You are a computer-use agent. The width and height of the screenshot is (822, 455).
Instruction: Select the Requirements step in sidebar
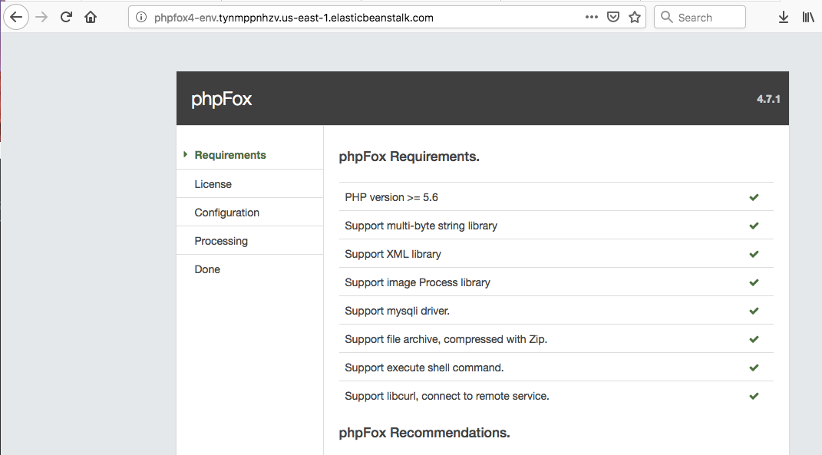(x=230, y=155)
